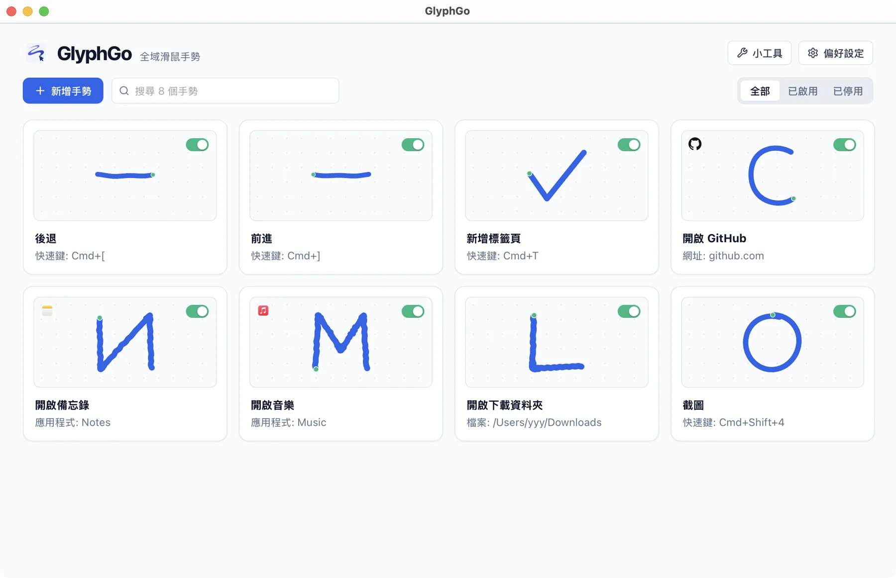Switch to the 已停用 filter tab

pos(848,91)
